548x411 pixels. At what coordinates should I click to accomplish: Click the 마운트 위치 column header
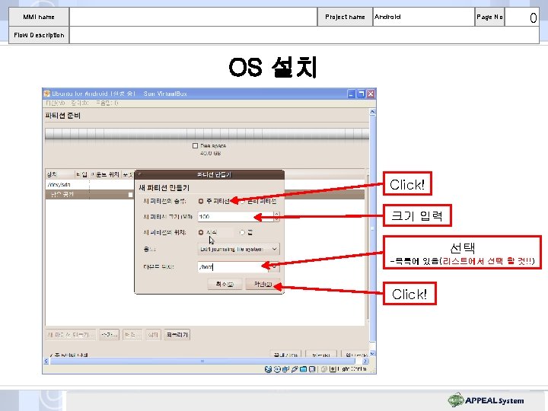click(x=105, y=174)
